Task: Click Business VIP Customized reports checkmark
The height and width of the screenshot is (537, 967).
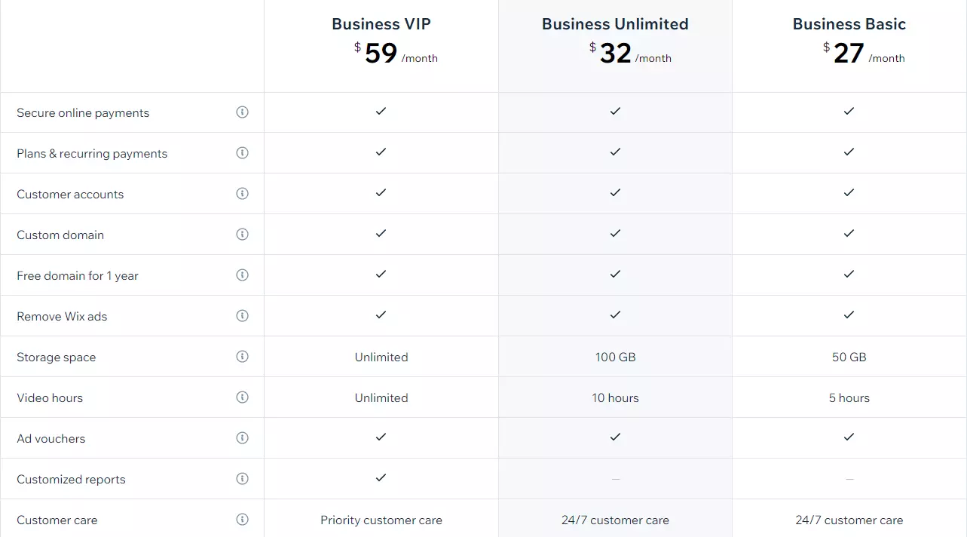Action: (381, 477)
